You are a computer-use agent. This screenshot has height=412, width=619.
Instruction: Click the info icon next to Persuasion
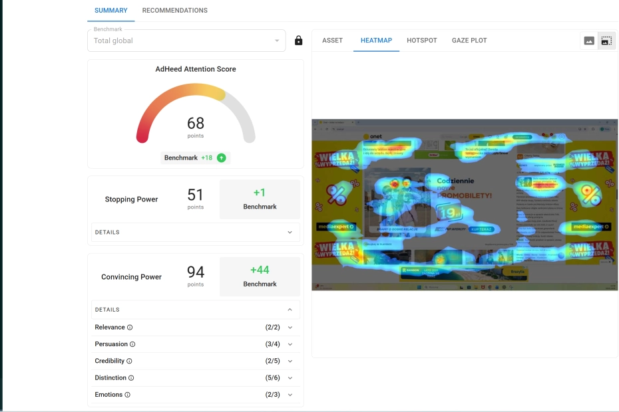click(x=132, y=344)
